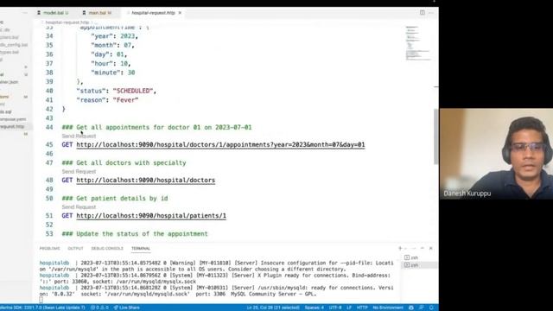Close the hospital-request.http tab
Viewport: 553px width, 311px height.
coord(180,13)
